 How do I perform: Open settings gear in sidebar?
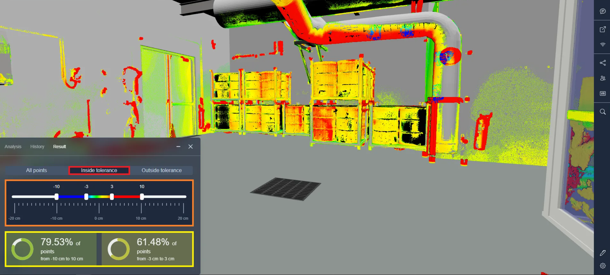click(x=603, y=266)
